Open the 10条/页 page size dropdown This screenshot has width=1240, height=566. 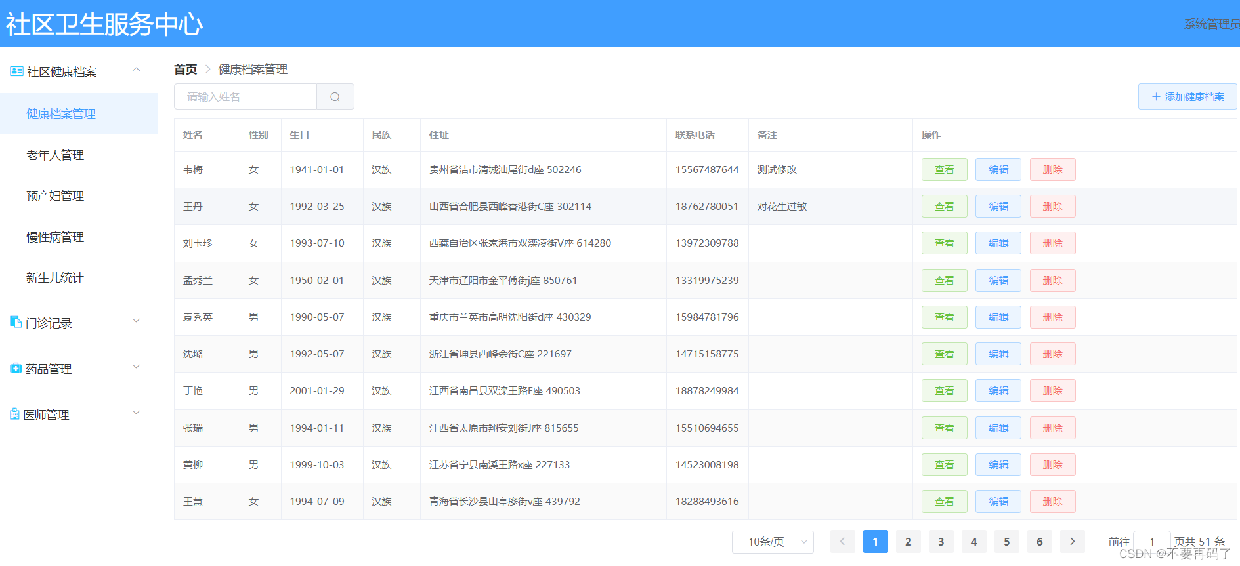coord(773,542)
